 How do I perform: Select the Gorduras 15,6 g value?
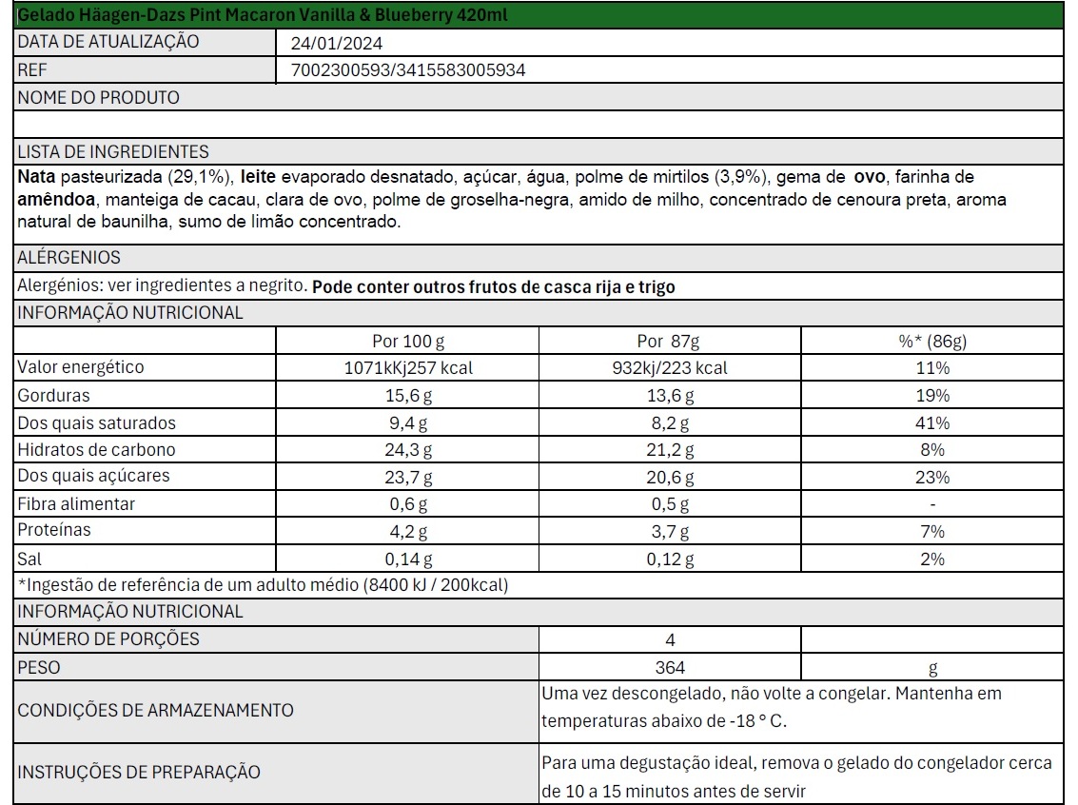pyautogui.click(x=407, y=395)
